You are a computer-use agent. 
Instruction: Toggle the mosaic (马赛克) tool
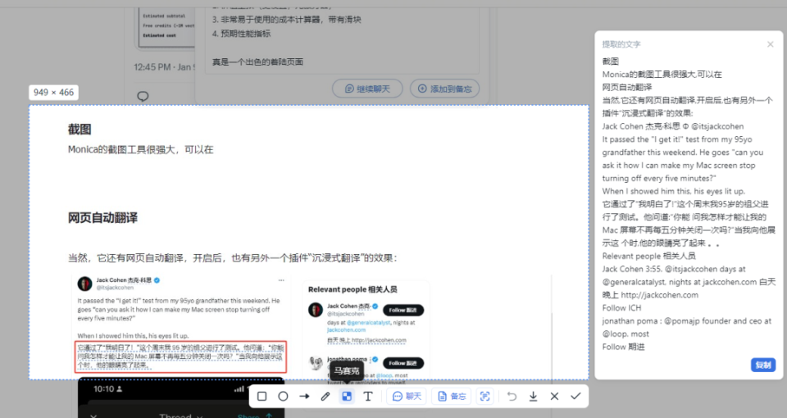coord(347,397)
